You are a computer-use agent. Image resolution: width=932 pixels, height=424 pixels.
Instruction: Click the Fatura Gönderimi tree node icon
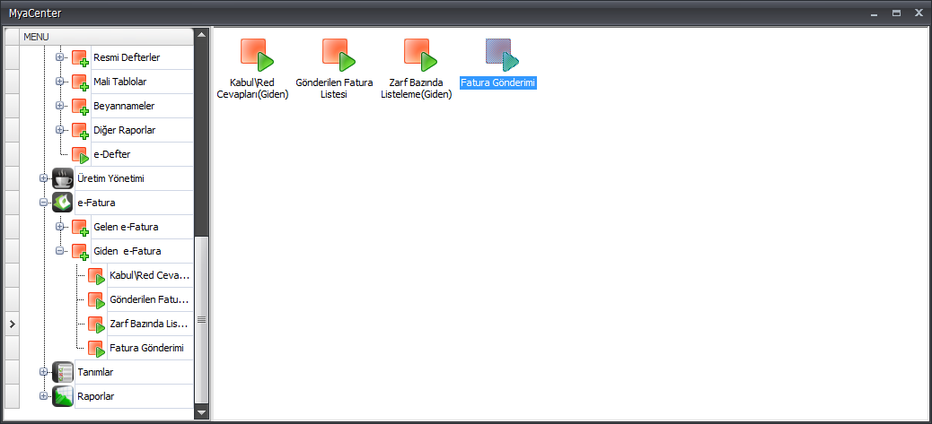coord(96,348)
